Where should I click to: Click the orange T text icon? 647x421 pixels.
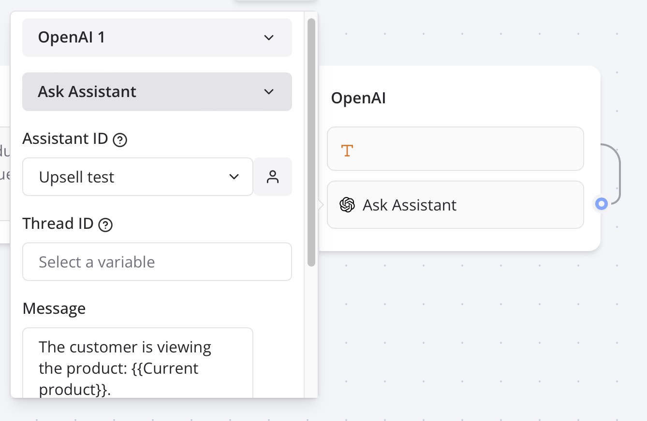[347, 150]
